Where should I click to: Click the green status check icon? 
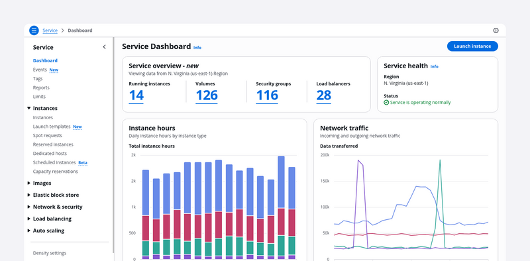click(386, 103)
